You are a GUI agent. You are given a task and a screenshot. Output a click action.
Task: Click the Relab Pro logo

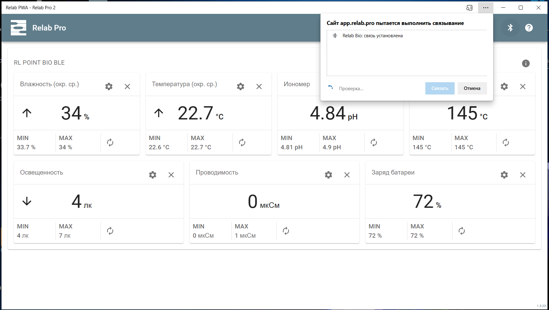19,28
